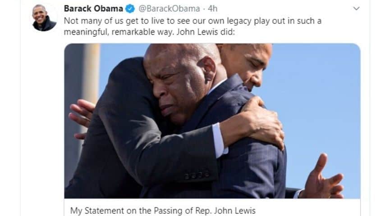Open the round profile avatar picture
Image resolution: width=385 pixels, height=216 pixels.
pyautogui.click(x=44, y=18)
